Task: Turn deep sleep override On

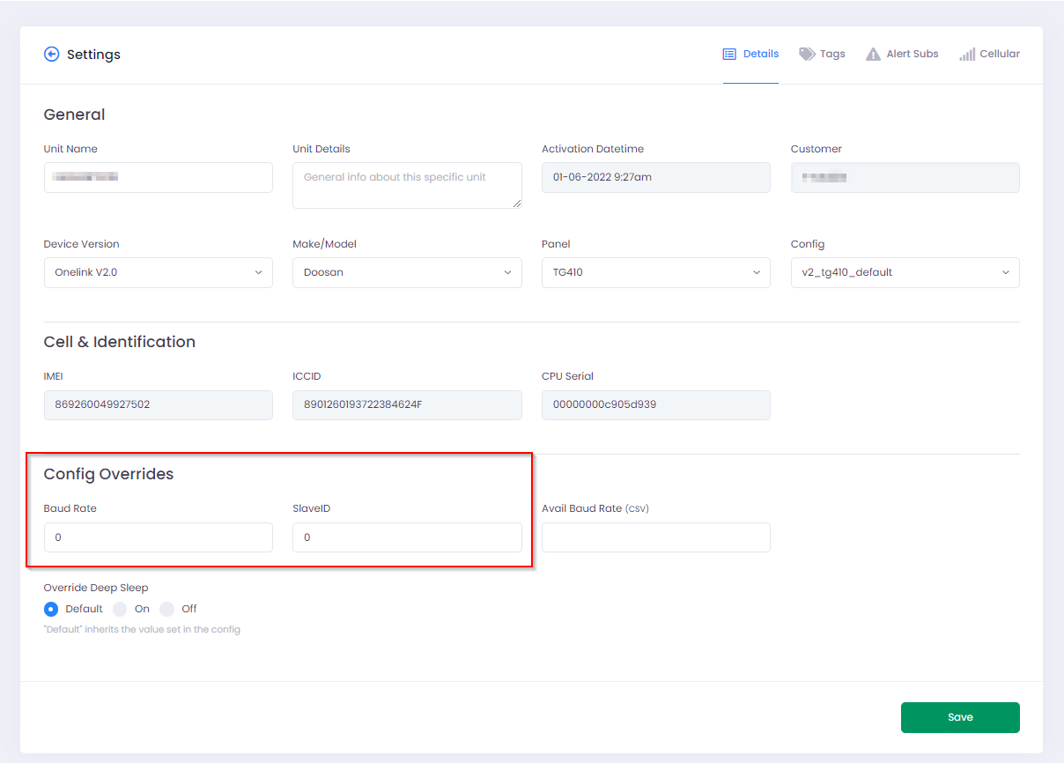Action: tap(121, 609)
